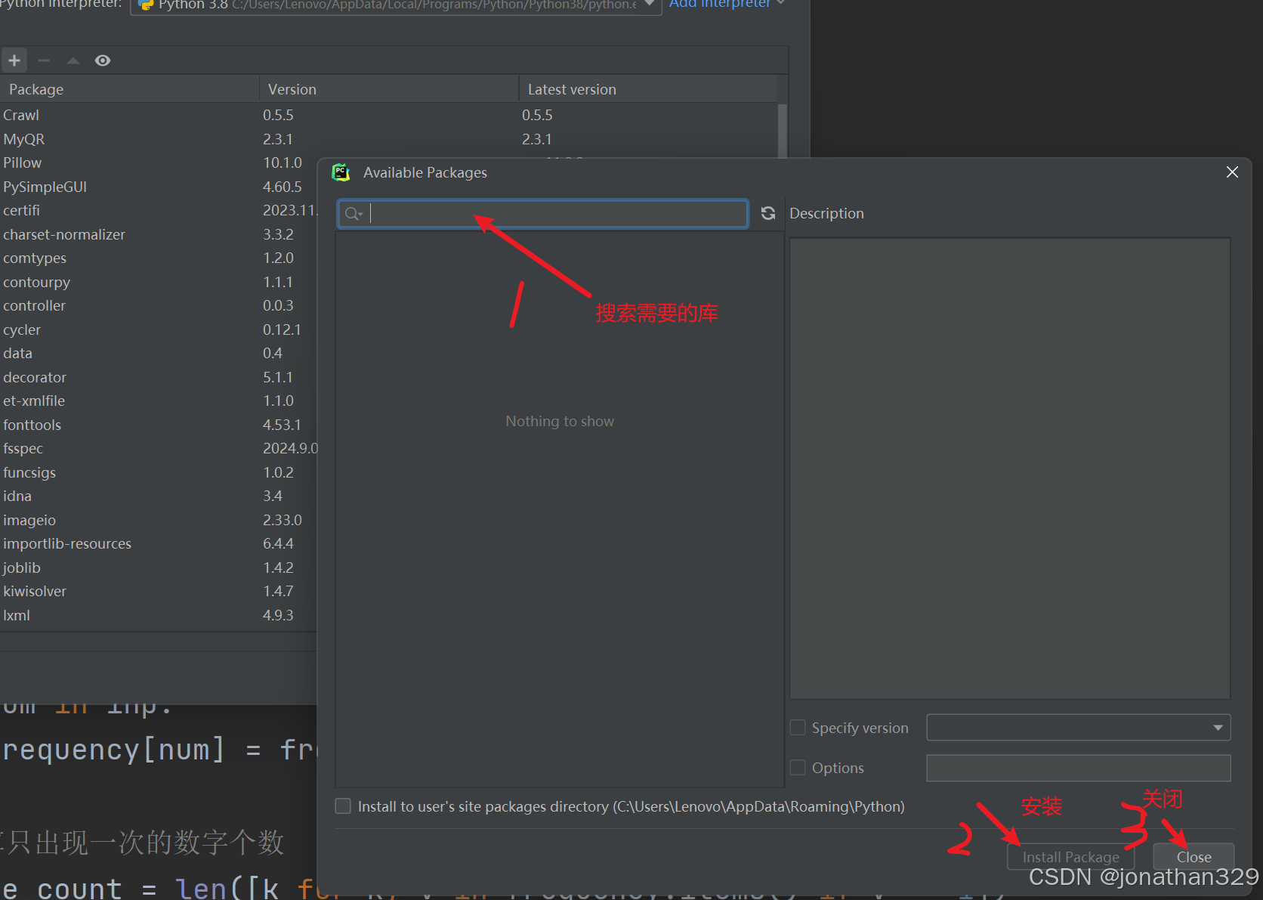Select the MyQR package row
Screen dimensions: 1263x900
click(388, 139)
